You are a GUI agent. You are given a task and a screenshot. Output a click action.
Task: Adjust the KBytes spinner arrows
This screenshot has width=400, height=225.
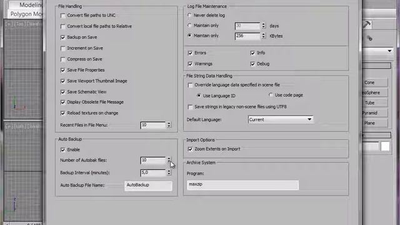[x=264, y=36]
